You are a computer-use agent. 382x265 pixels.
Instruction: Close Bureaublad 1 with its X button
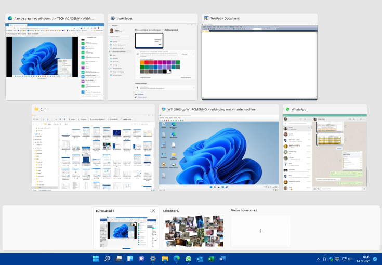(x=153, y=210)
